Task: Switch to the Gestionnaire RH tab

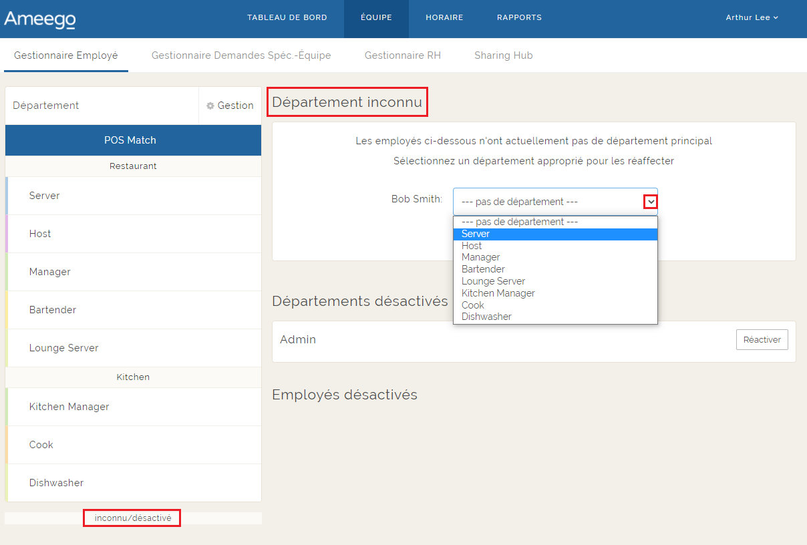Action: [x=402, y=55]
